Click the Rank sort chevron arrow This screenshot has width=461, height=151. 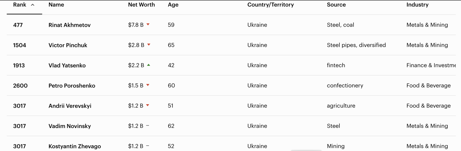tap(33, 5)
